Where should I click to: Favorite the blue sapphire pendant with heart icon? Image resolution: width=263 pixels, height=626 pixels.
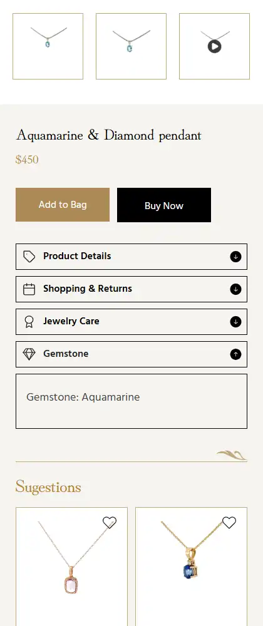229,522
